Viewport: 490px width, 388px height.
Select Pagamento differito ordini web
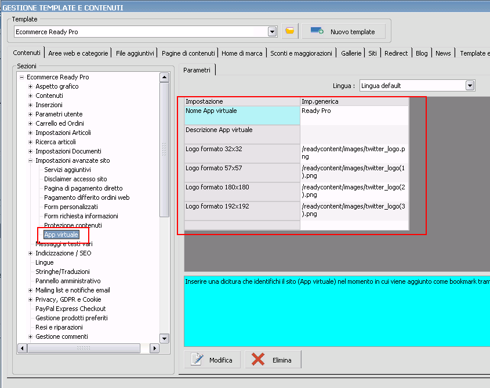pyautogui.click(x=86, y=197)
